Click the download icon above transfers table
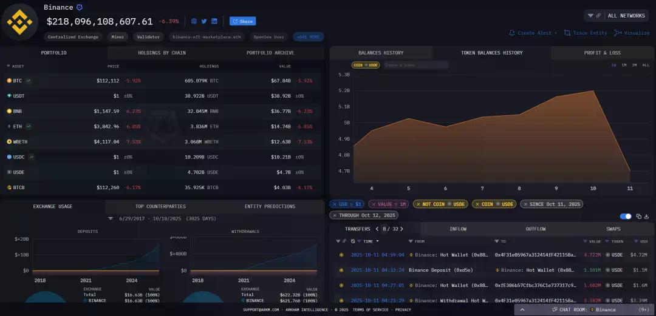This screenshot has height=316, width=656. pyautogui.click(x=647, y=217)
